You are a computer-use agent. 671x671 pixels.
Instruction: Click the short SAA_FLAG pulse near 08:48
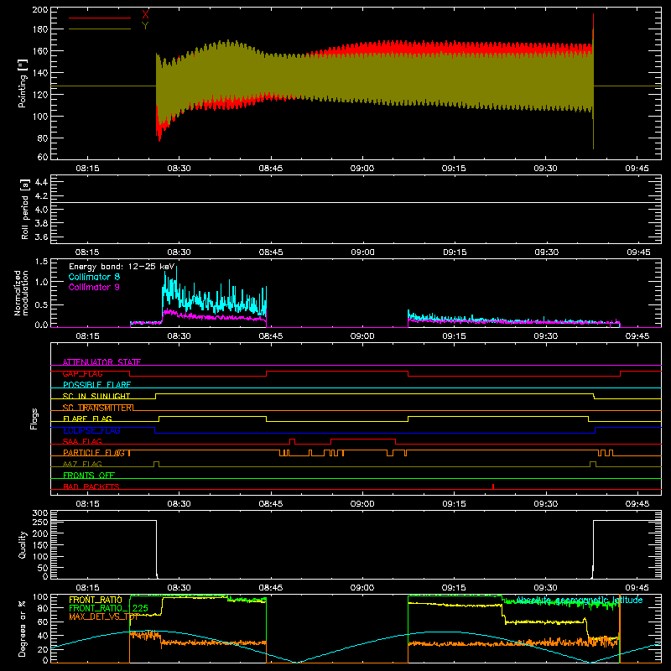pos(292,441)
